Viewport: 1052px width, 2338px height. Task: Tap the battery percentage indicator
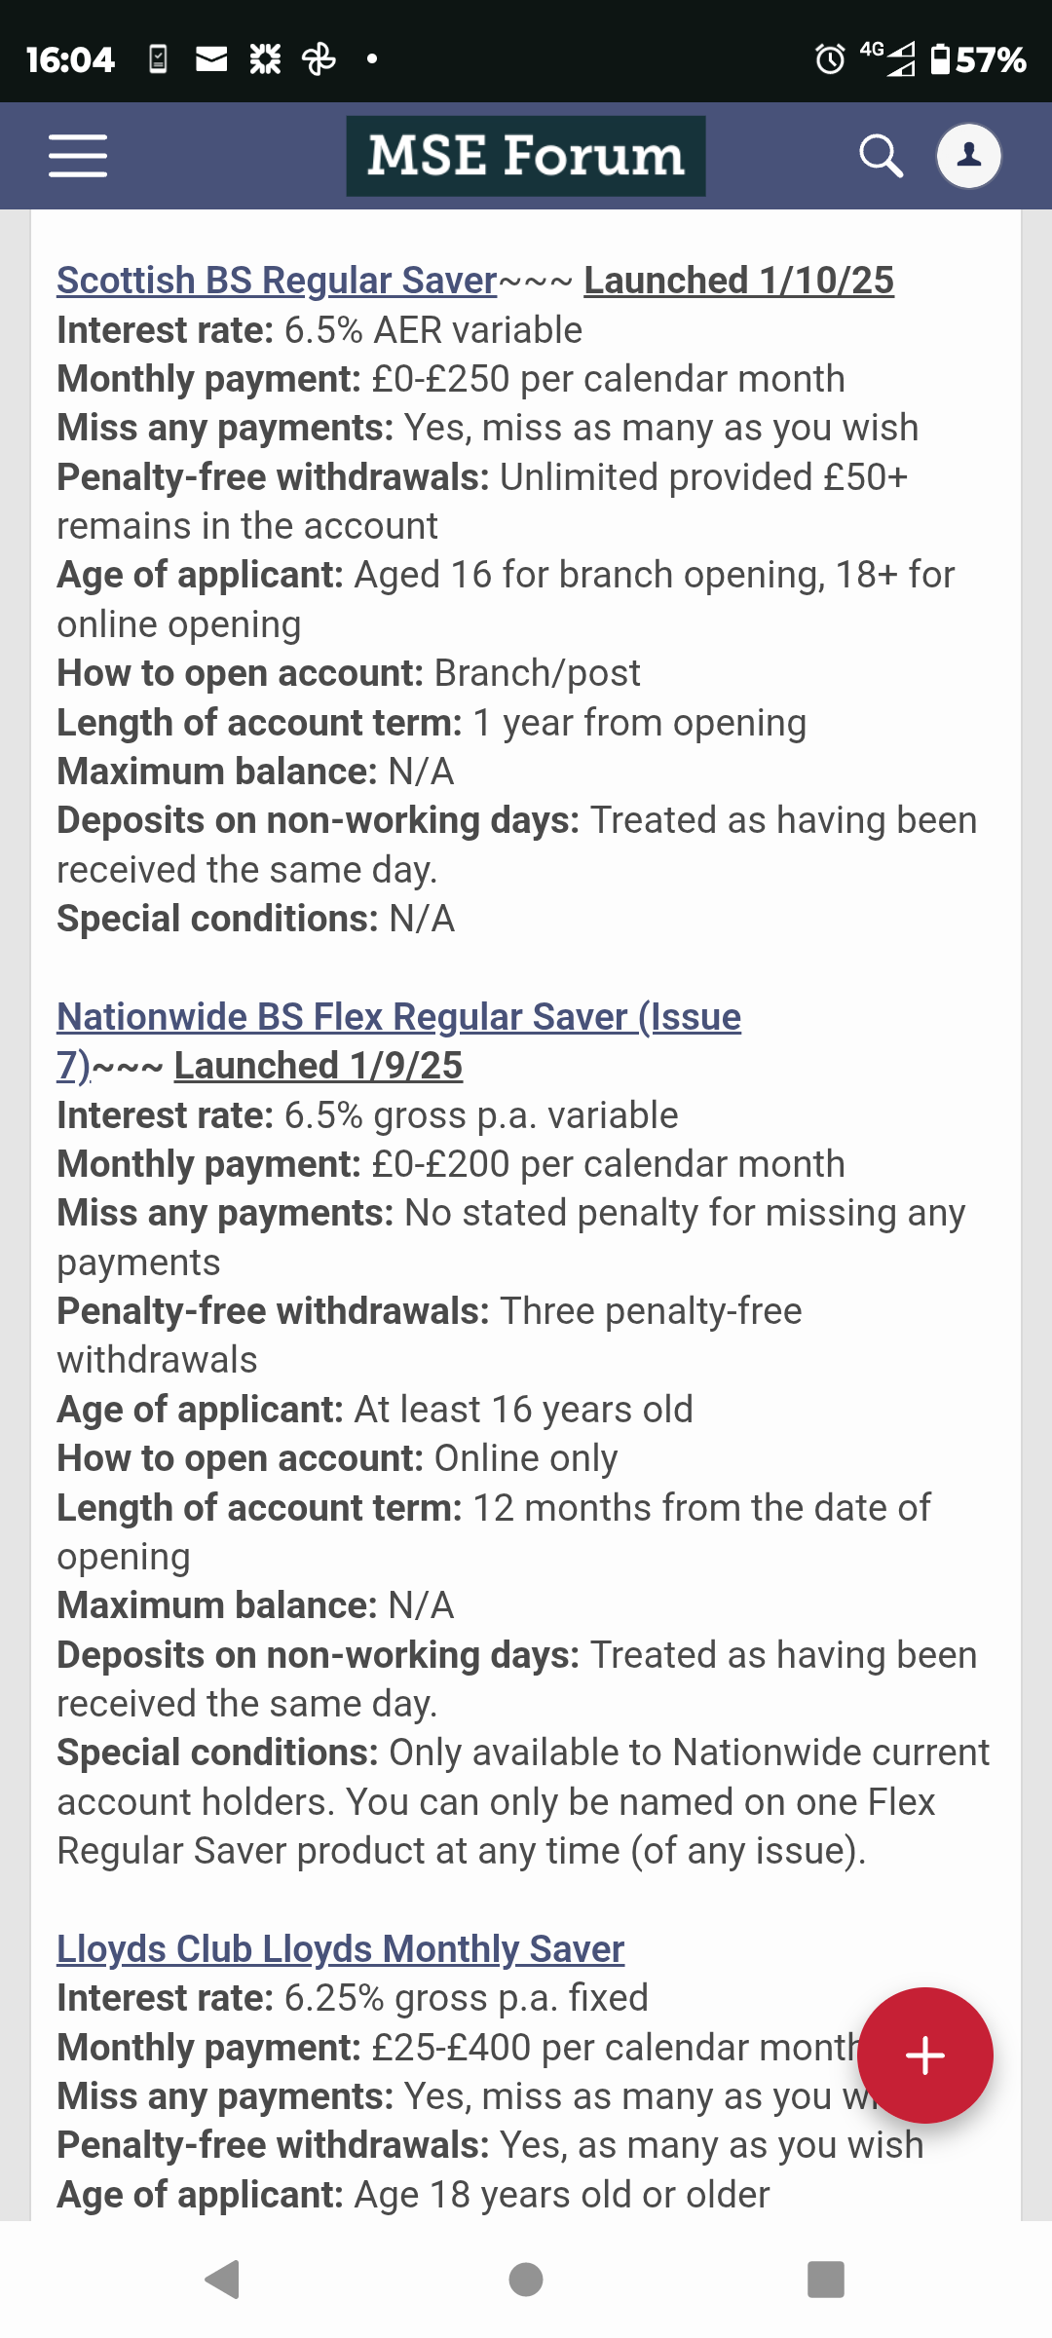979,59
